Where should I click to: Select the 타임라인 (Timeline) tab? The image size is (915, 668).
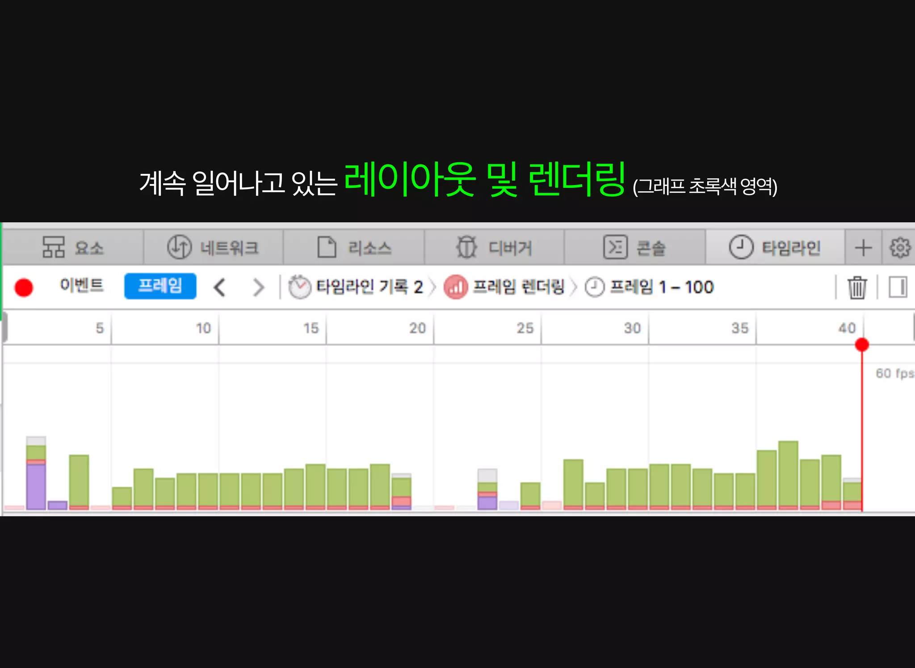775,247
